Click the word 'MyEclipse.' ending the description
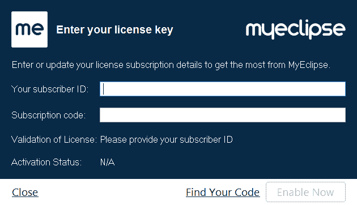 pos(309,65)
